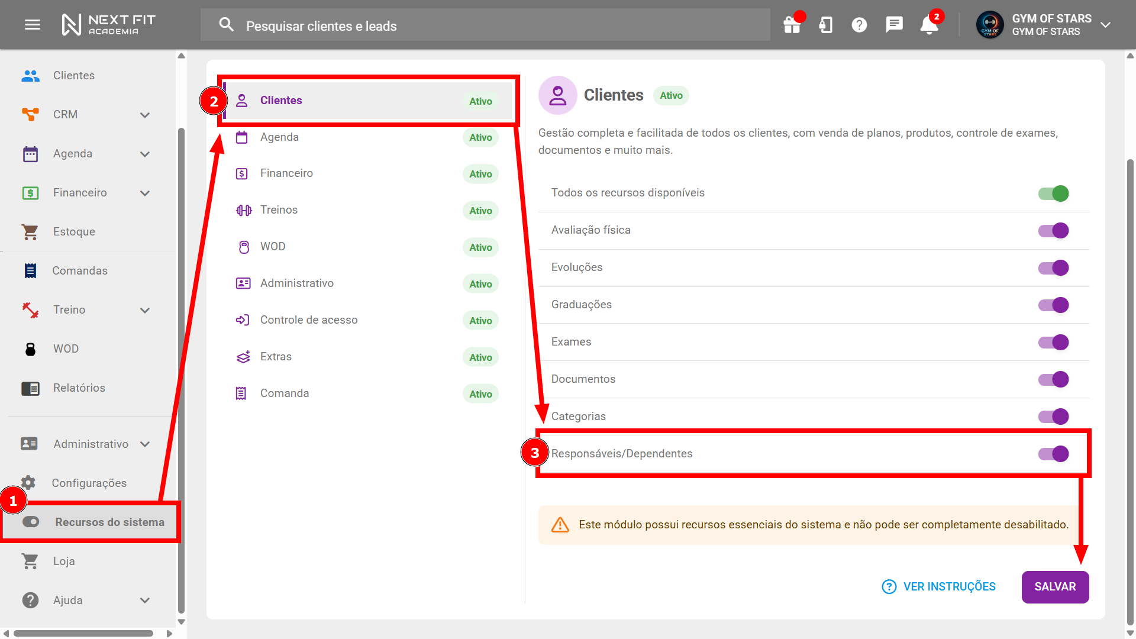Open the chat message icon
1136x639 pixels.
(x=893, y=25)
